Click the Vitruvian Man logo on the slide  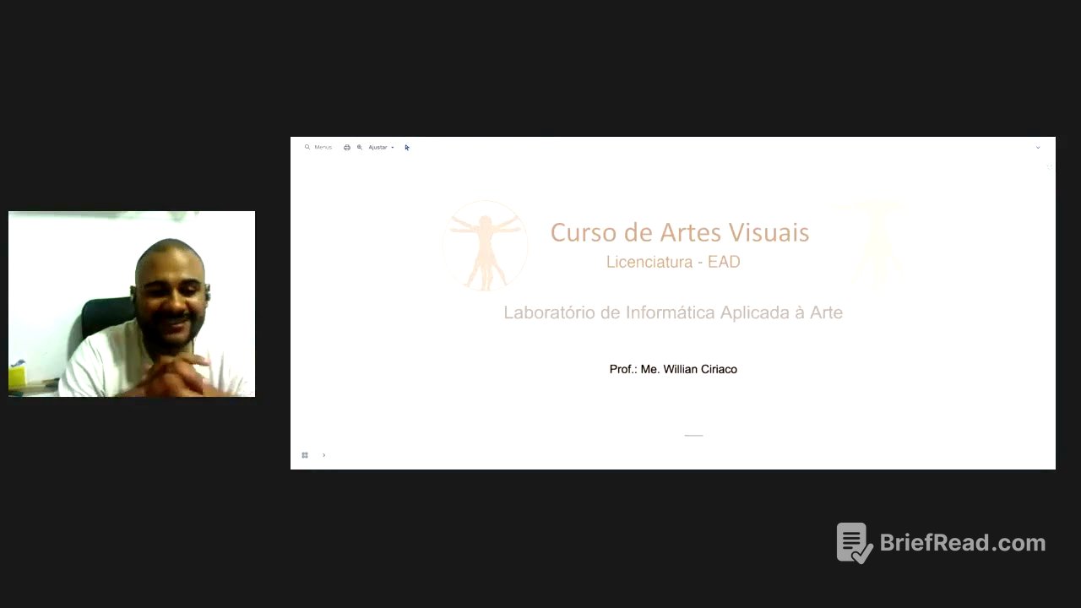[486, 246]
